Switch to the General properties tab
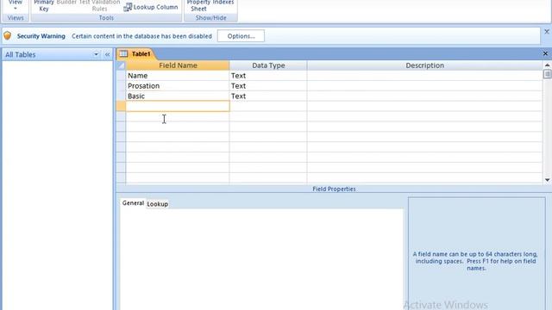This screenshot has height=310, width=552. tap(133, 203)
